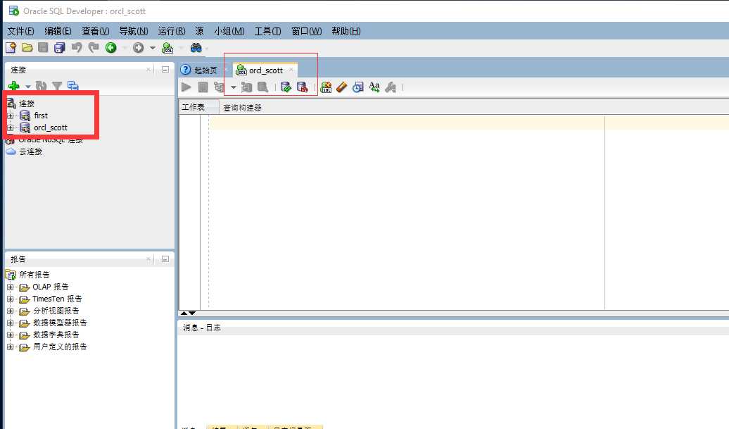Refresh the connections list
This screenshot has width=729, height=429.
point(42,86)
